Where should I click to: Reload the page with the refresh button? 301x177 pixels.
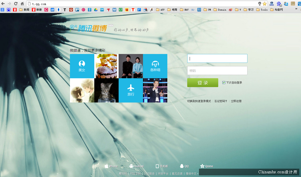(x=16, y=4)
